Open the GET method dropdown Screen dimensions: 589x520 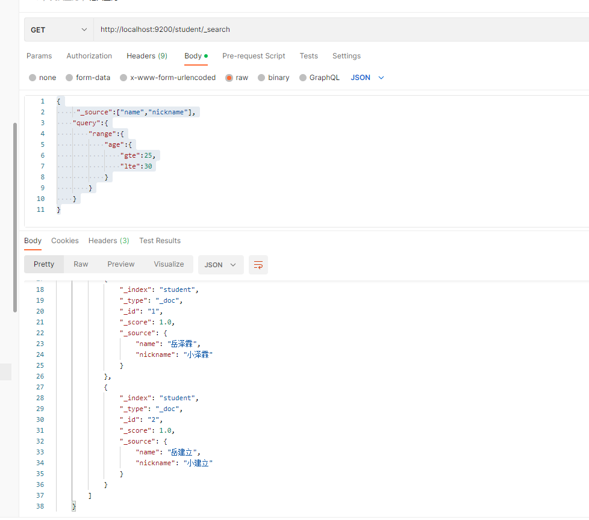click(x=59, y=29)
